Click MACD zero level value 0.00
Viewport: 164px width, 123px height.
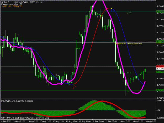158,110
